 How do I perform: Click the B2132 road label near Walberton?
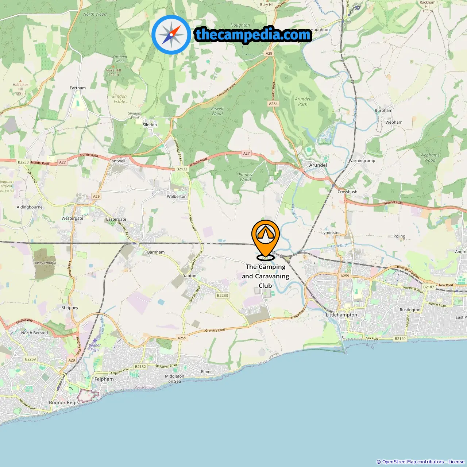pyautogui.click(x=182, y=169)
